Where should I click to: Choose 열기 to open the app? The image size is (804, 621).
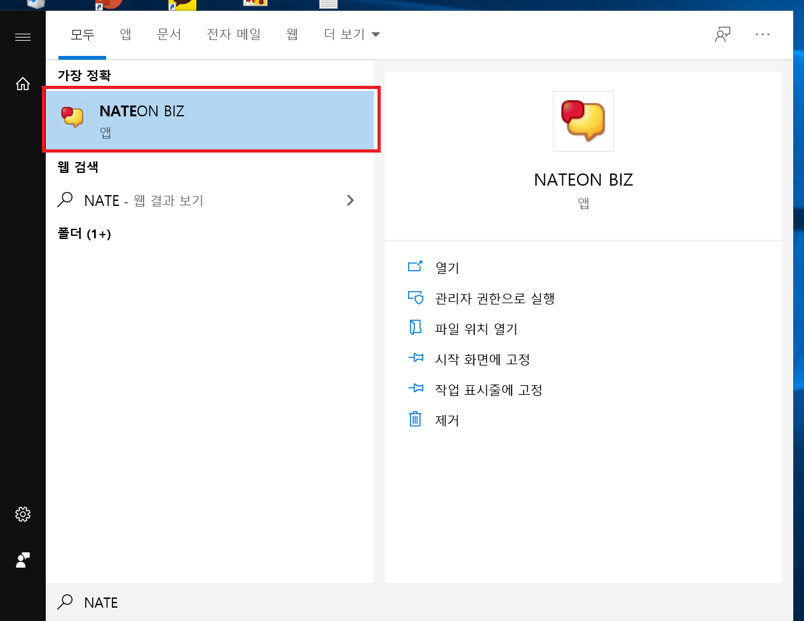coord(447,268)
